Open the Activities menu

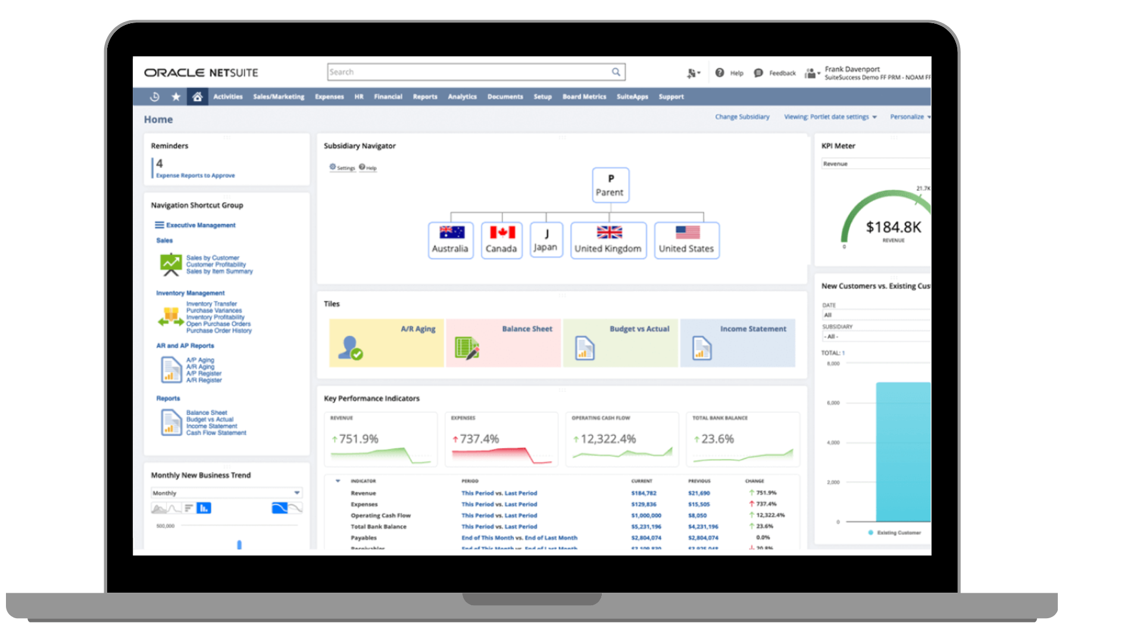point(228,97)
